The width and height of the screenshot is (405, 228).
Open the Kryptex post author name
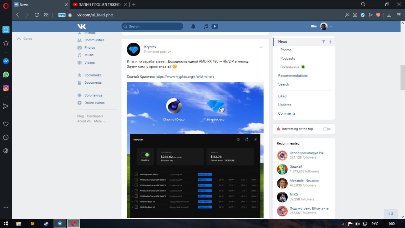pyautogui.click(x=150, y=47)
